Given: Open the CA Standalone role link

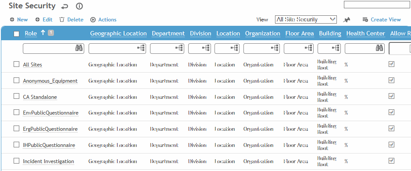Looking at the screenshot, I should (40, 97).
